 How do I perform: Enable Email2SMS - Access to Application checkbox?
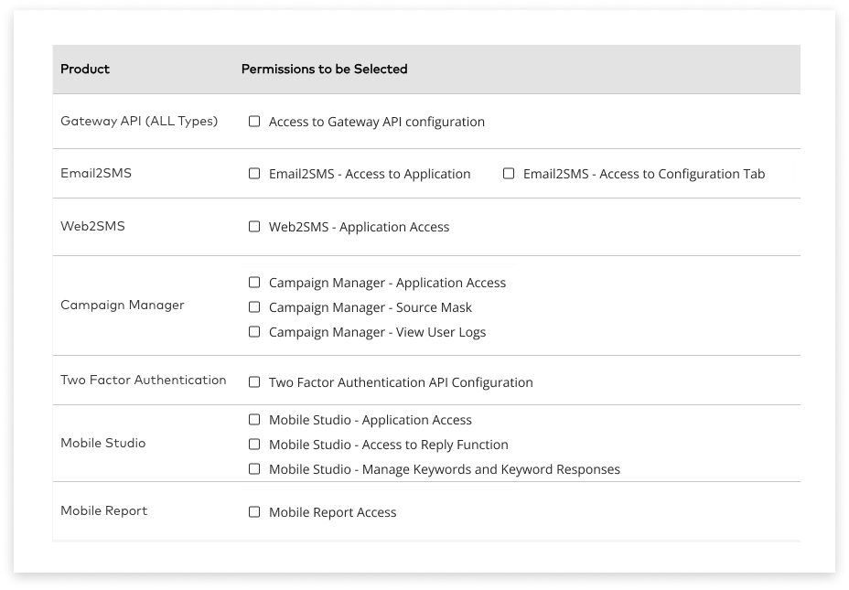254,174
